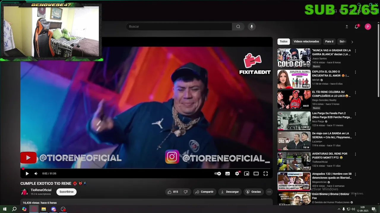The width and height of the screenshot is (380, 213).
Task: Enter fullscreen with the player's corner icon
Action: point(265,174)
